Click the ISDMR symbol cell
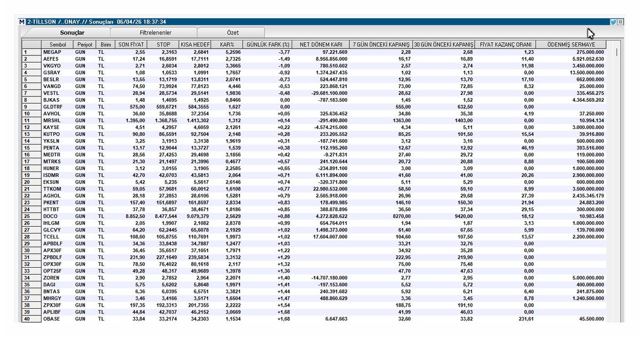This screenshot has height=337, width=640. (58, 175)
